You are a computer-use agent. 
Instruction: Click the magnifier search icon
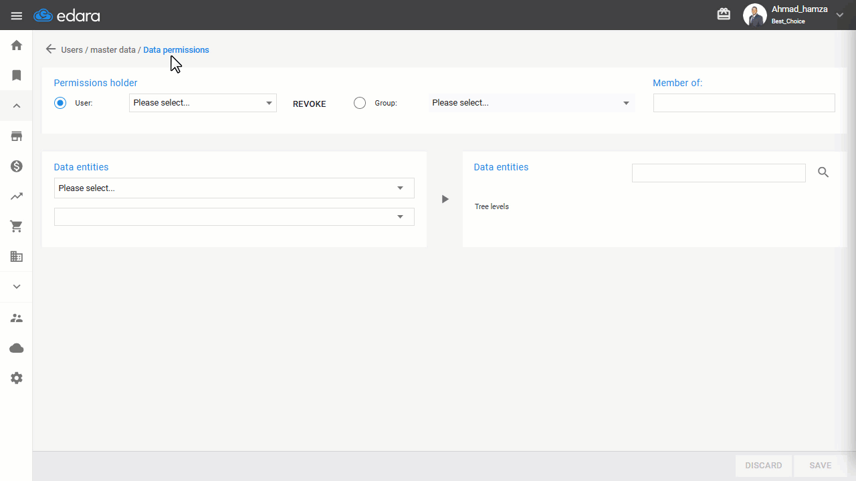823,172
